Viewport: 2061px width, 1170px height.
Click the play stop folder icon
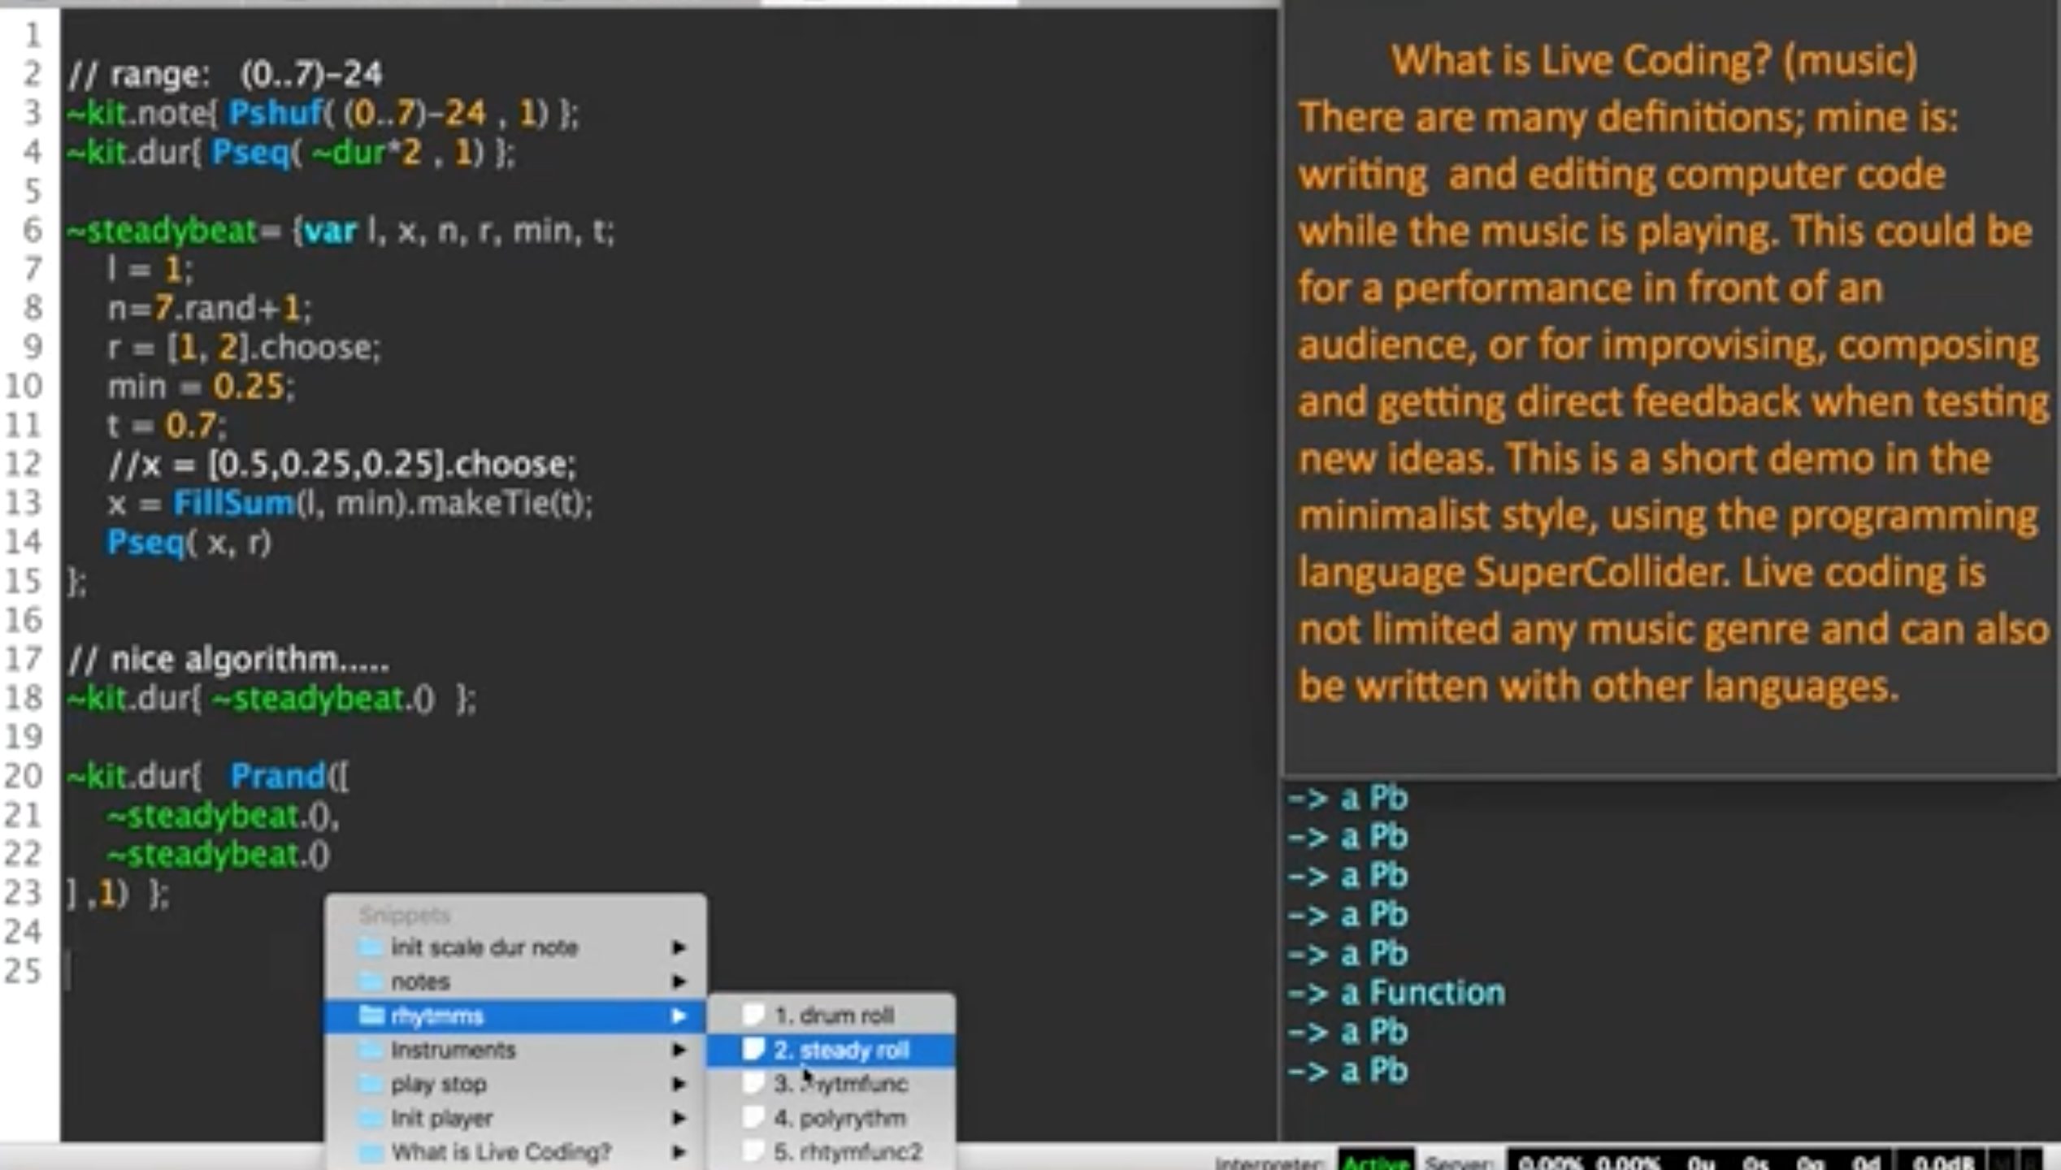[371, 1084]
